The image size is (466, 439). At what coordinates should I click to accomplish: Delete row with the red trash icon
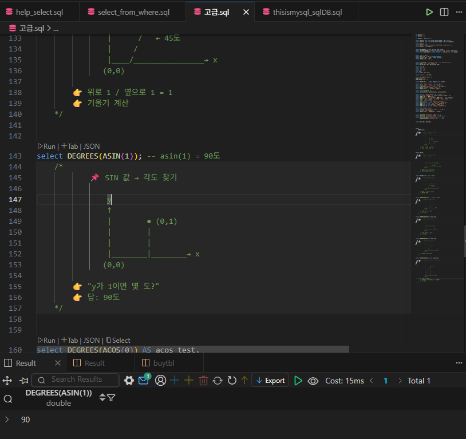[x=203, y=381]
